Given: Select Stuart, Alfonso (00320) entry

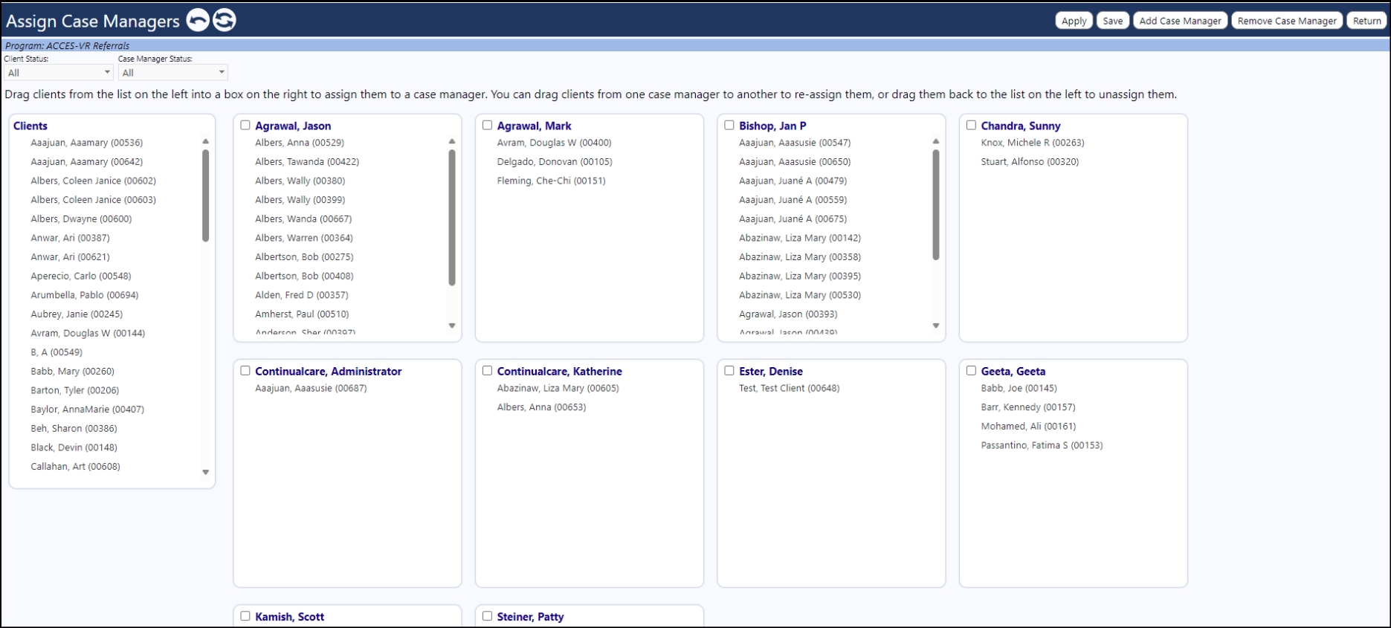Looking at the screenshot, I should (1030, 162).
